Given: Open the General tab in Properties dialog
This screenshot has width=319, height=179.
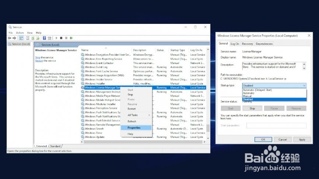Looking at the screenshot, I should click(223, 43).
